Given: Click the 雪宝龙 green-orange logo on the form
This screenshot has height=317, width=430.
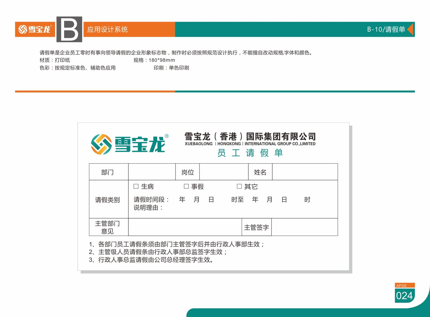Looking at the screenshot, I should (130, 144).
